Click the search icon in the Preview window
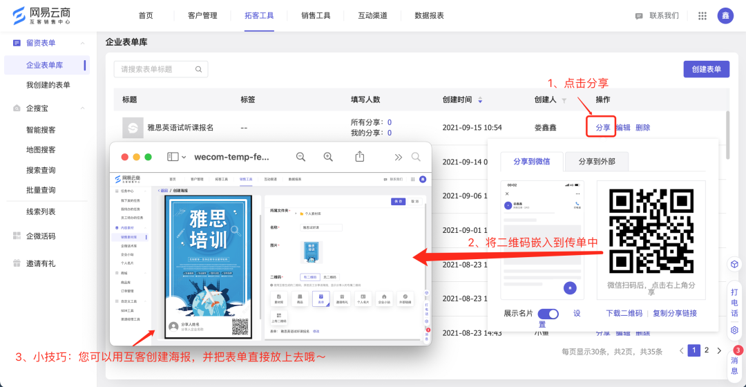Screen dimensions: 746x387 416,157
